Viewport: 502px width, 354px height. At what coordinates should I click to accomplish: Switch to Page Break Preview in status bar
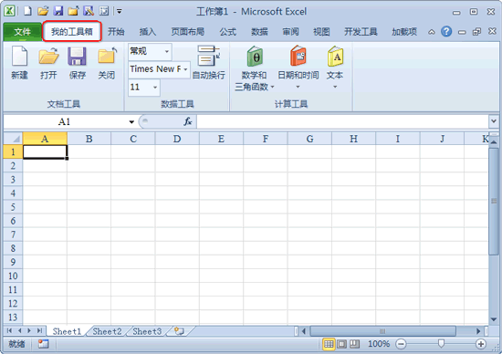[354, 344]
